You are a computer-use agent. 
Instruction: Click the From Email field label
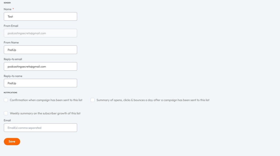11,26
